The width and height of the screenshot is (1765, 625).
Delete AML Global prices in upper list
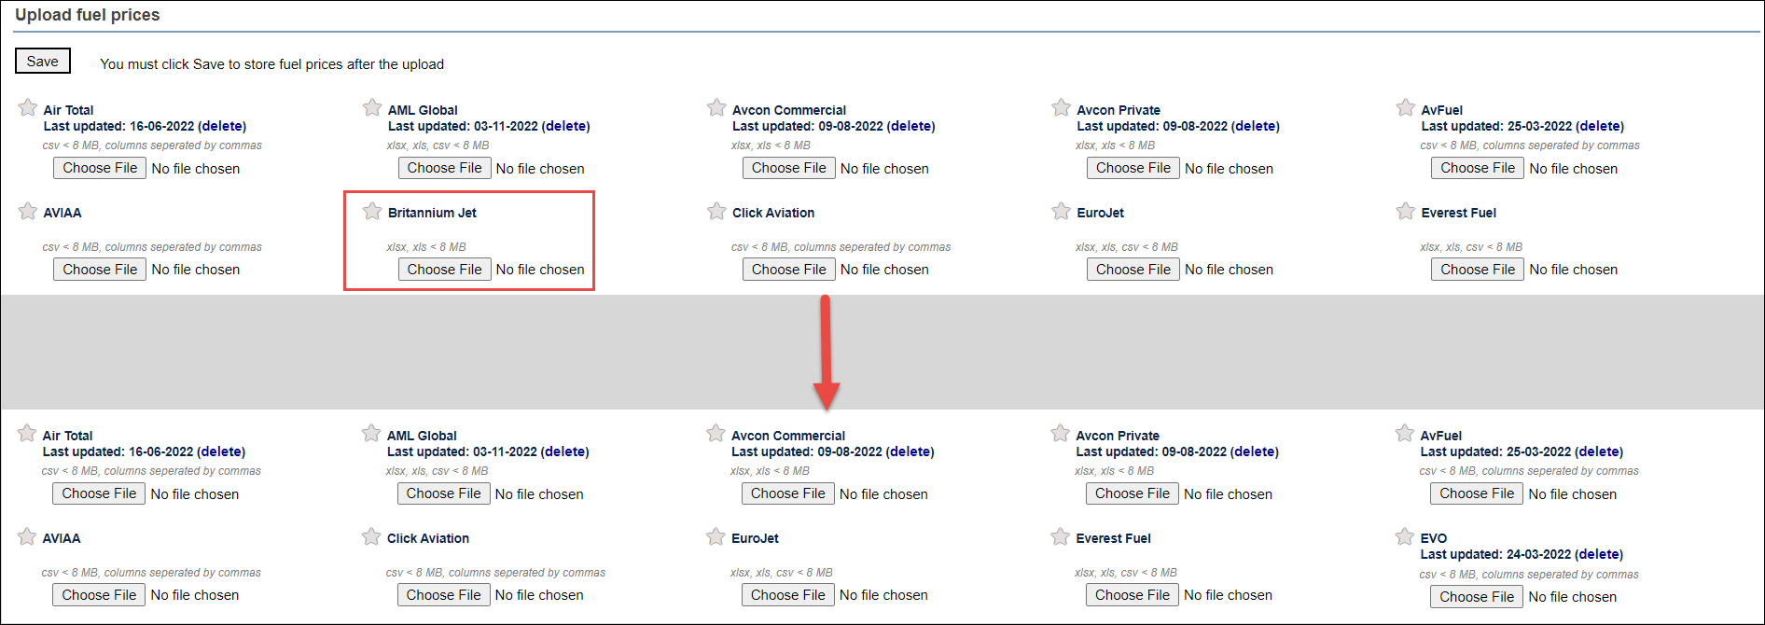[x=566, y=126]
